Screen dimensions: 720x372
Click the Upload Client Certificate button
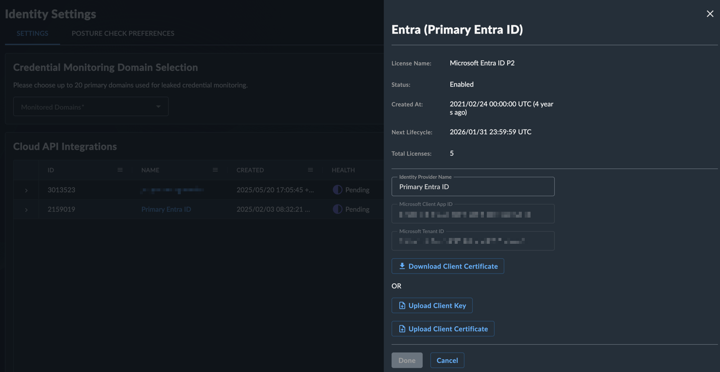pyautogui.click(x=443, y=329)
